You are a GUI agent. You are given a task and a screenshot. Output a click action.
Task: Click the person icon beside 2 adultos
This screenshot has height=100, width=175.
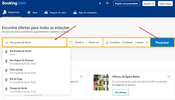click(x=107, y=42)
